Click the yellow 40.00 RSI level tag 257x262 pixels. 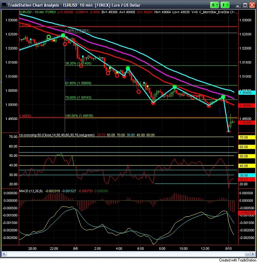click(x=247, y=166)
